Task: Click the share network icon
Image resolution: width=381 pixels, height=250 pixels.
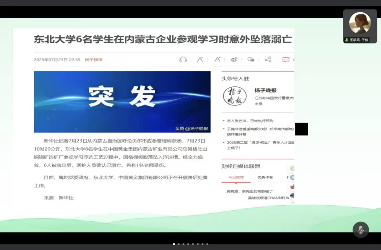Action: (x=268, y=59)
